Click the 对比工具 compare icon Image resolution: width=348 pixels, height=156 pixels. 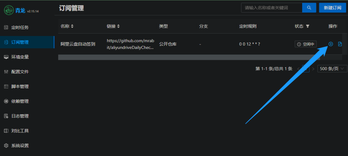[x=6, y=131]
